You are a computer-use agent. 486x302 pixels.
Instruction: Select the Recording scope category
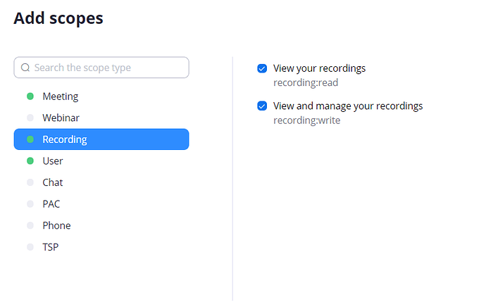[x=65, y=139]
